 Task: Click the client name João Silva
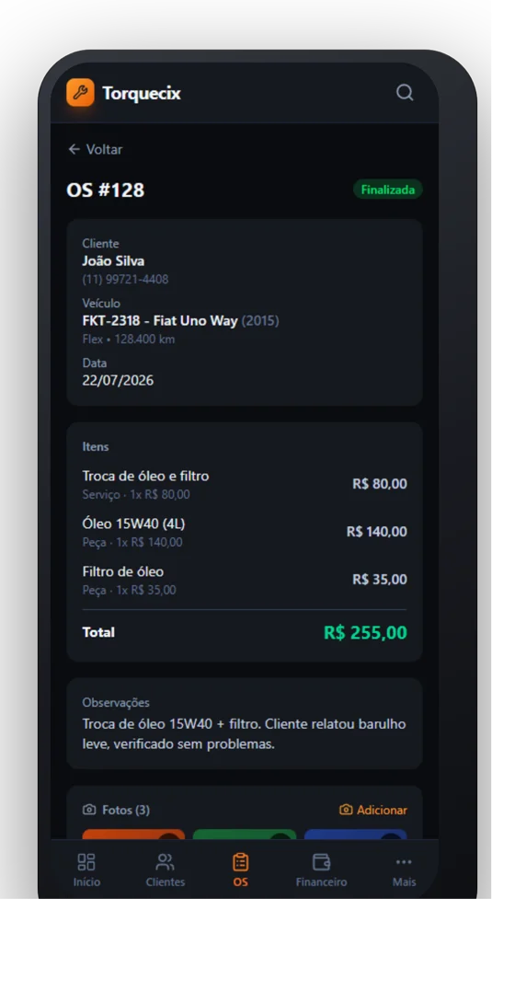click(x=113, y=261)
